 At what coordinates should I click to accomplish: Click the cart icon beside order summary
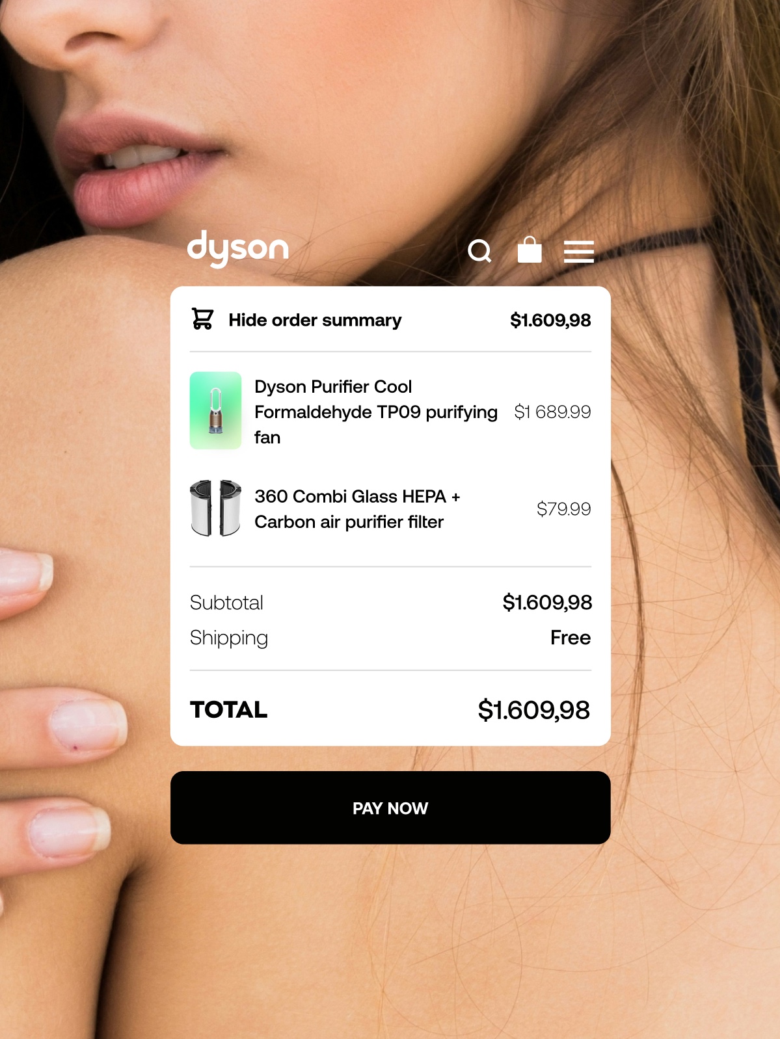click(x=202, y=319)
